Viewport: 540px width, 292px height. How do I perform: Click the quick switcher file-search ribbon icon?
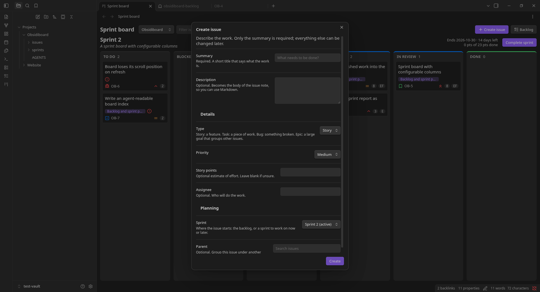[x=6, y=17]
